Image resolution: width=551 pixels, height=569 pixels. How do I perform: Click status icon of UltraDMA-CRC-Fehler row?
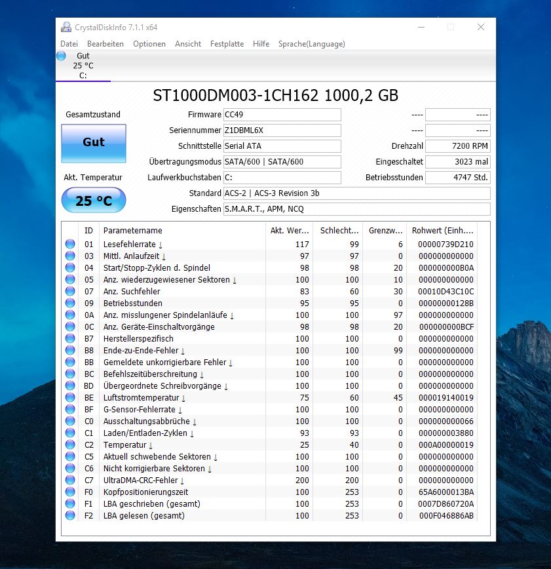coord(70,480)
